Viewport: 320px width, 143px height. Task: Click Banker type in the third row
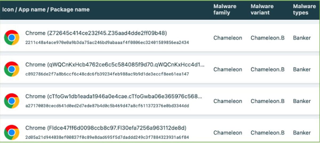(302, 101)
